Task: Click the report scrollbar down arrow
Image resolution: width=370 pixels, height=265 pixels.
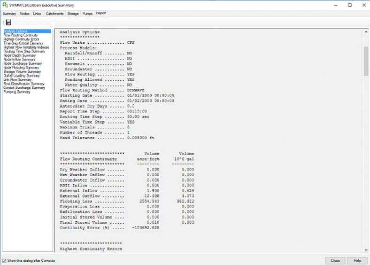Action: click(x=366, y=250)
